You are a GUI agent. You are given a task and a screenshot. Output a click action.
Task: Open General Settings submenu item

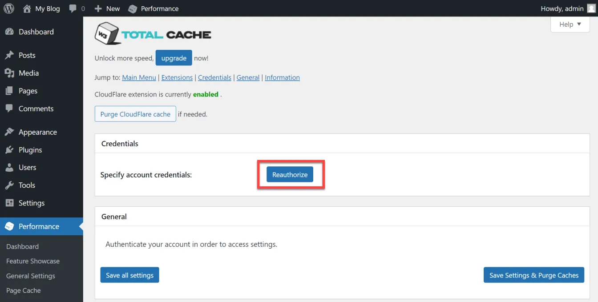point(31,276)
